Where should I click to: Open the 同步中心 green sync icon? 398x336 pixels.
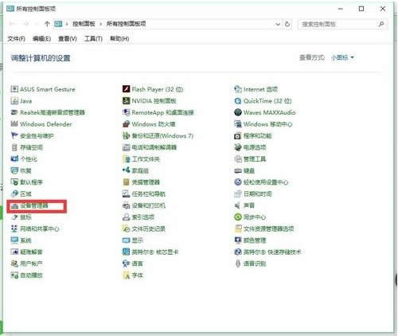(238, 217)
